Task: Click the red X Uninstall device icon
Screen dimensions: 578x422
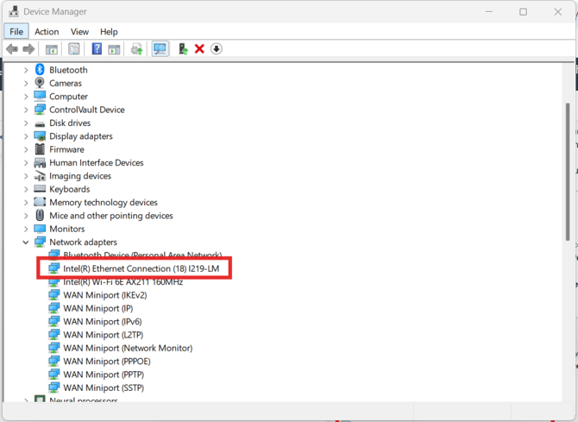Action: [x=199, y=49]
